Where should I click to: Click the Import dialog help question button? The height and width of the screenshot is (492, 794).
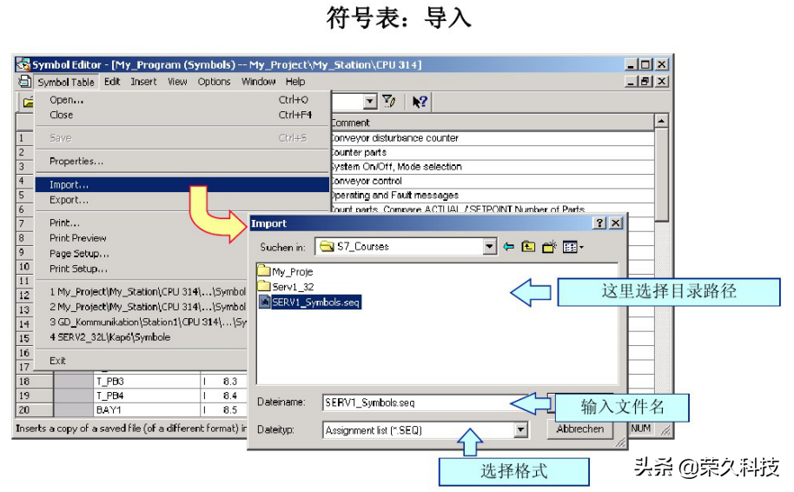coord(599,223)
